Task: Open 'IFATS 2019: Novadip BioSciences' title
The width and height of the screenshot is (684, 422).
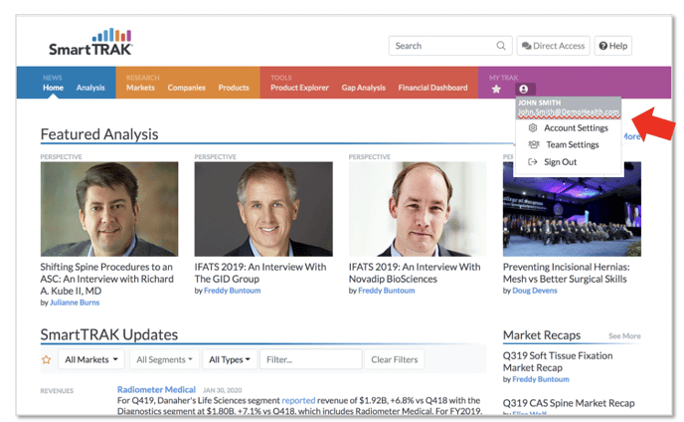Action: 415,273
